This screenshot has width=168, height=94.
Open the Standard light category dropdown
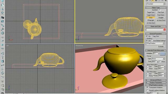pos(156,4)
